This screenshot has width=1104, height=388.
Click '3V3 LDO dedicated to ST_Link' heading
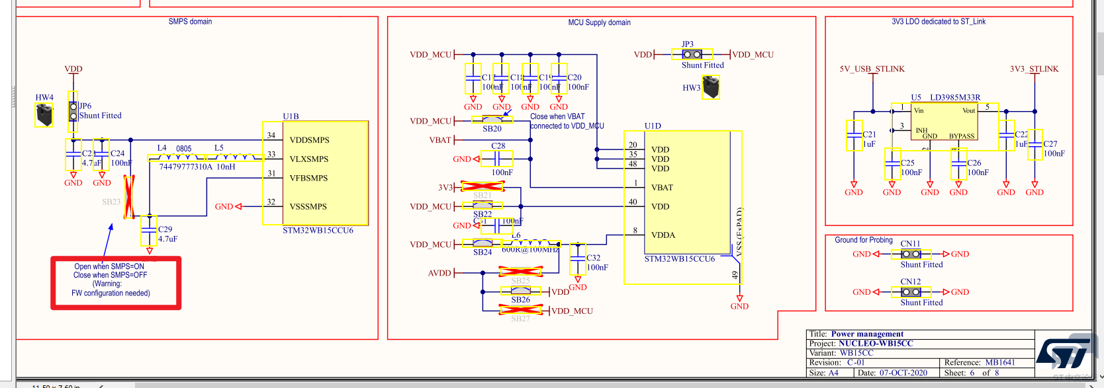939,21
